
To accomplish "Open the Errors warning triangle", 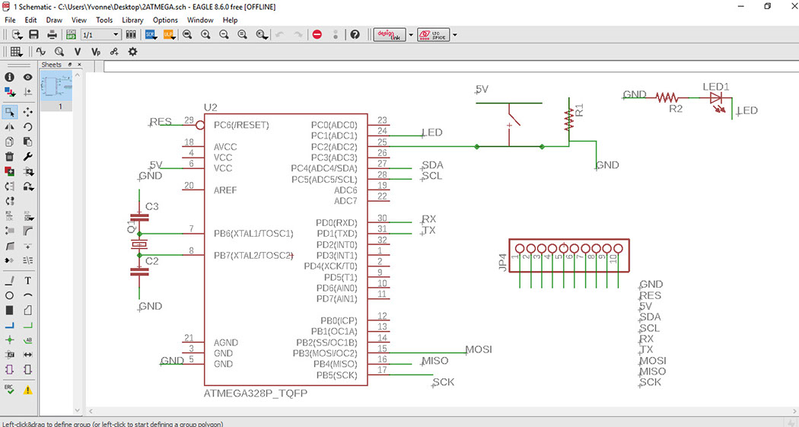I will point(27,390).
